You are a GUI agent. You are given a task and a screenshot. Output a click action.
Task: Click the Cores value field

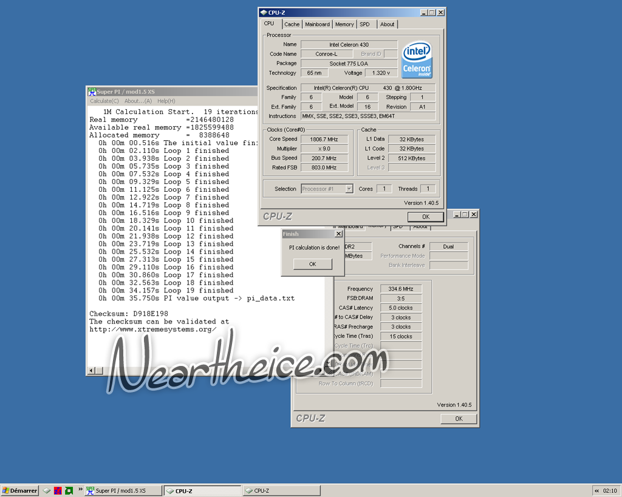pyautogui.click(x=384, y=189)
